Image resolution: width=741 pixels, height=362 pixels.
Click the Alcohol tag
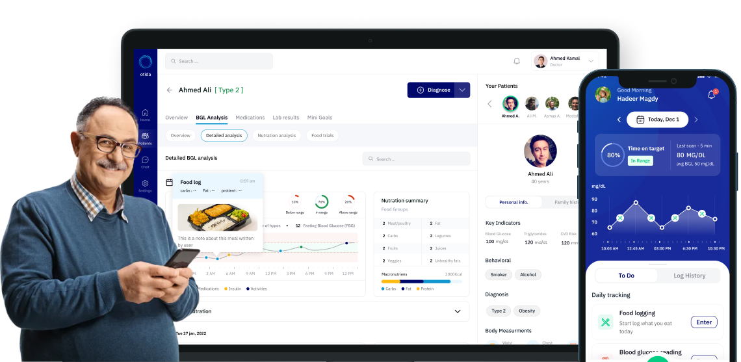coord(528,274)
